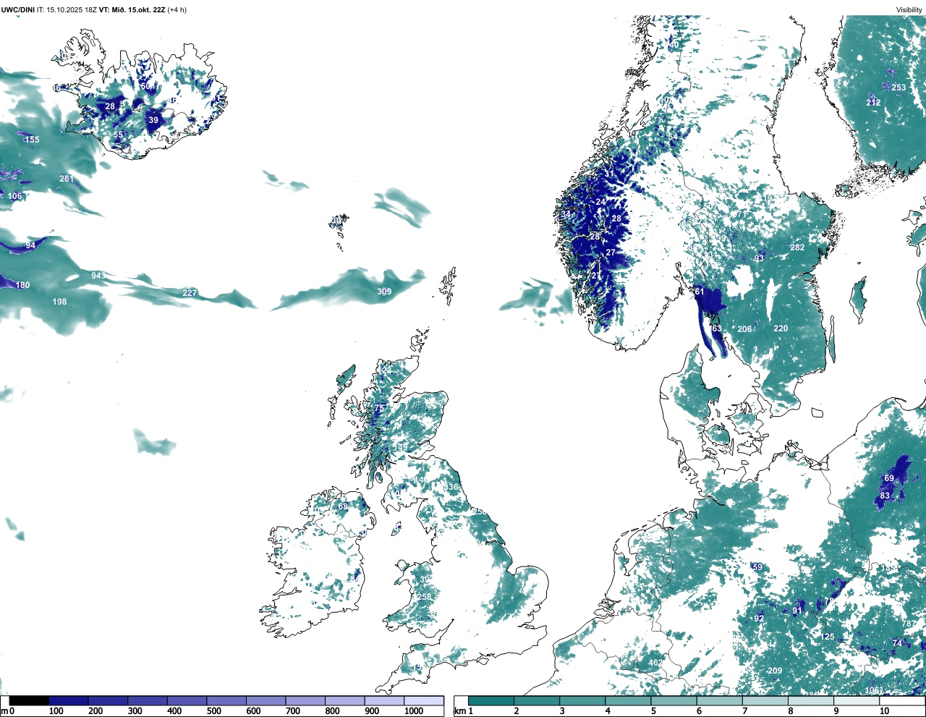Image resolution: width=926 pixels, height=717 pixels.
Task: Click the '212' value over Finland
Action: (x=874, y=103)
